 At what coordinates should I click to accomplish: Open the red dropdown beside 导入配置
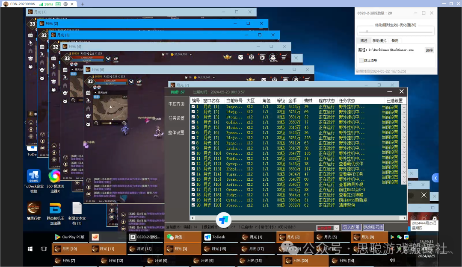328,228
